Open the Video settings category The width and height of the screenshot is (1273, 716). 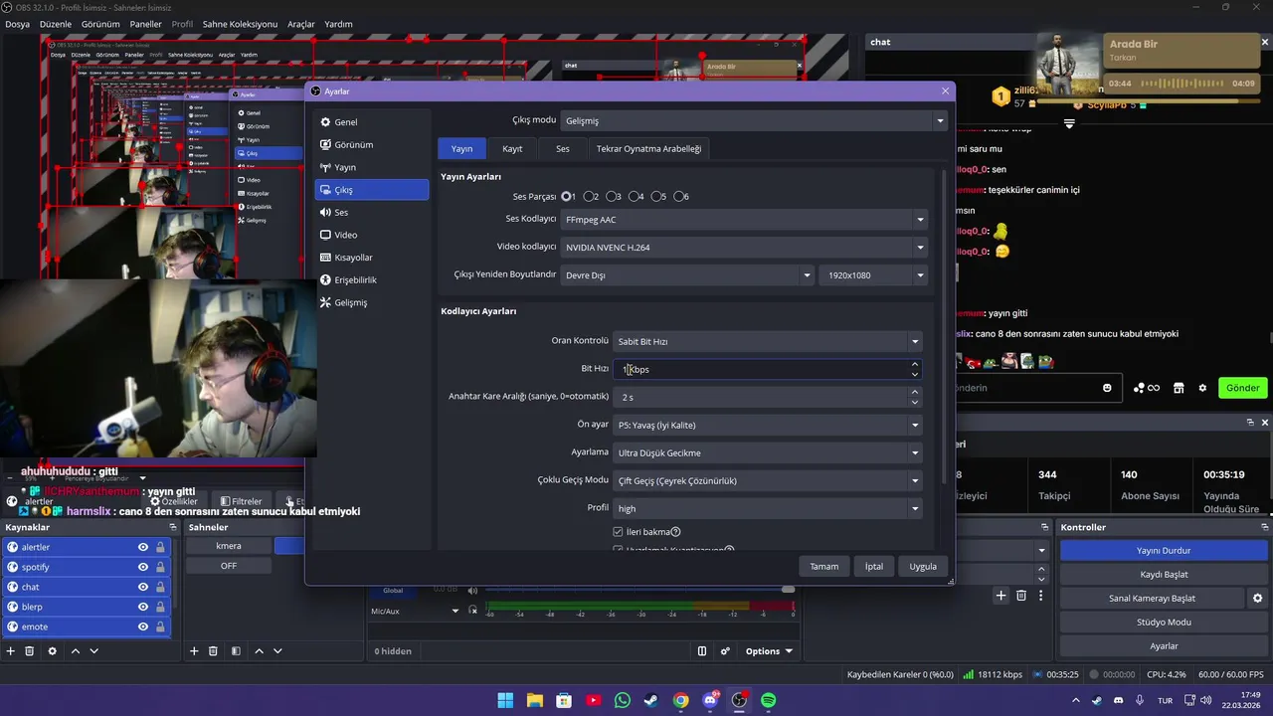point(371,235)
